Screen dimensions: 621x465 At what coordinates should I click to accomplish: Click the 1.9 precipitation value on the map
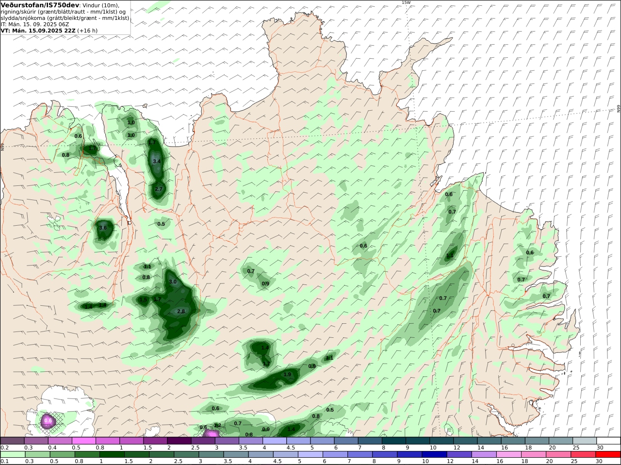click(287, 374)
